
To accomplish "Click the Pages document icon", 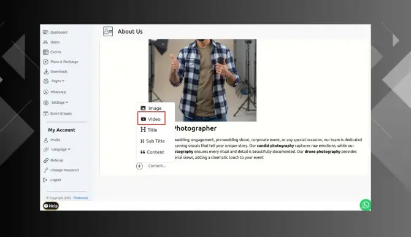I will pyautogui.click(x=46, y=81).
